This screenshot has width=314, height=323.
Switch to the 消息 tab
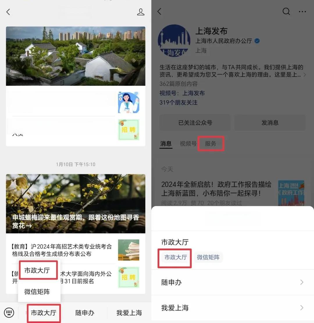[x=166, y=143]
